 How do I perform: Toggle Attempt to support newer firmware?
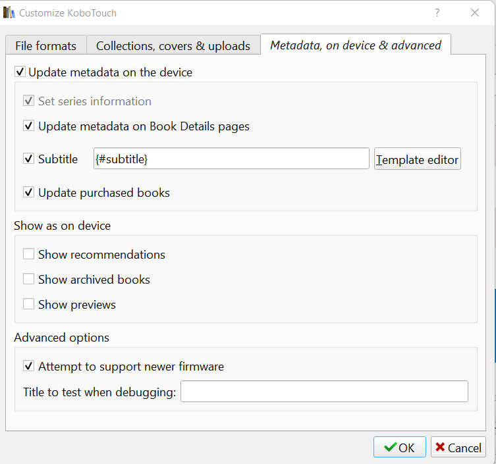pyautogui.click(x=28, y=366)
